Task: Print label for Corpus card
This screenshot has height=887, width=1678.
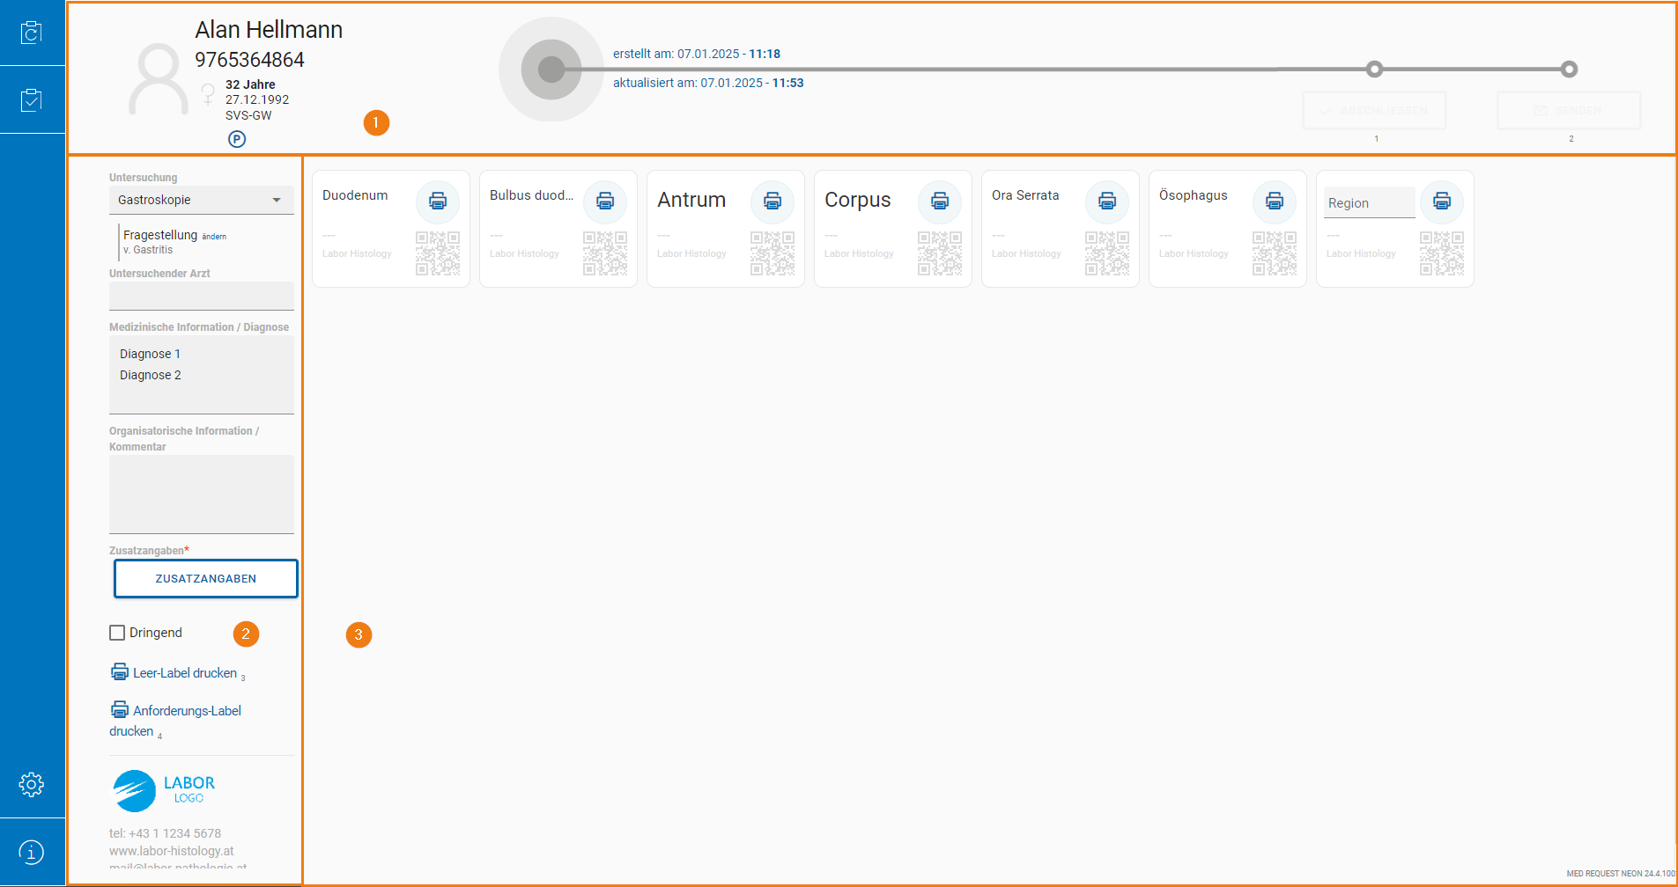Action: pyautogui.click(x=940, y=202)
